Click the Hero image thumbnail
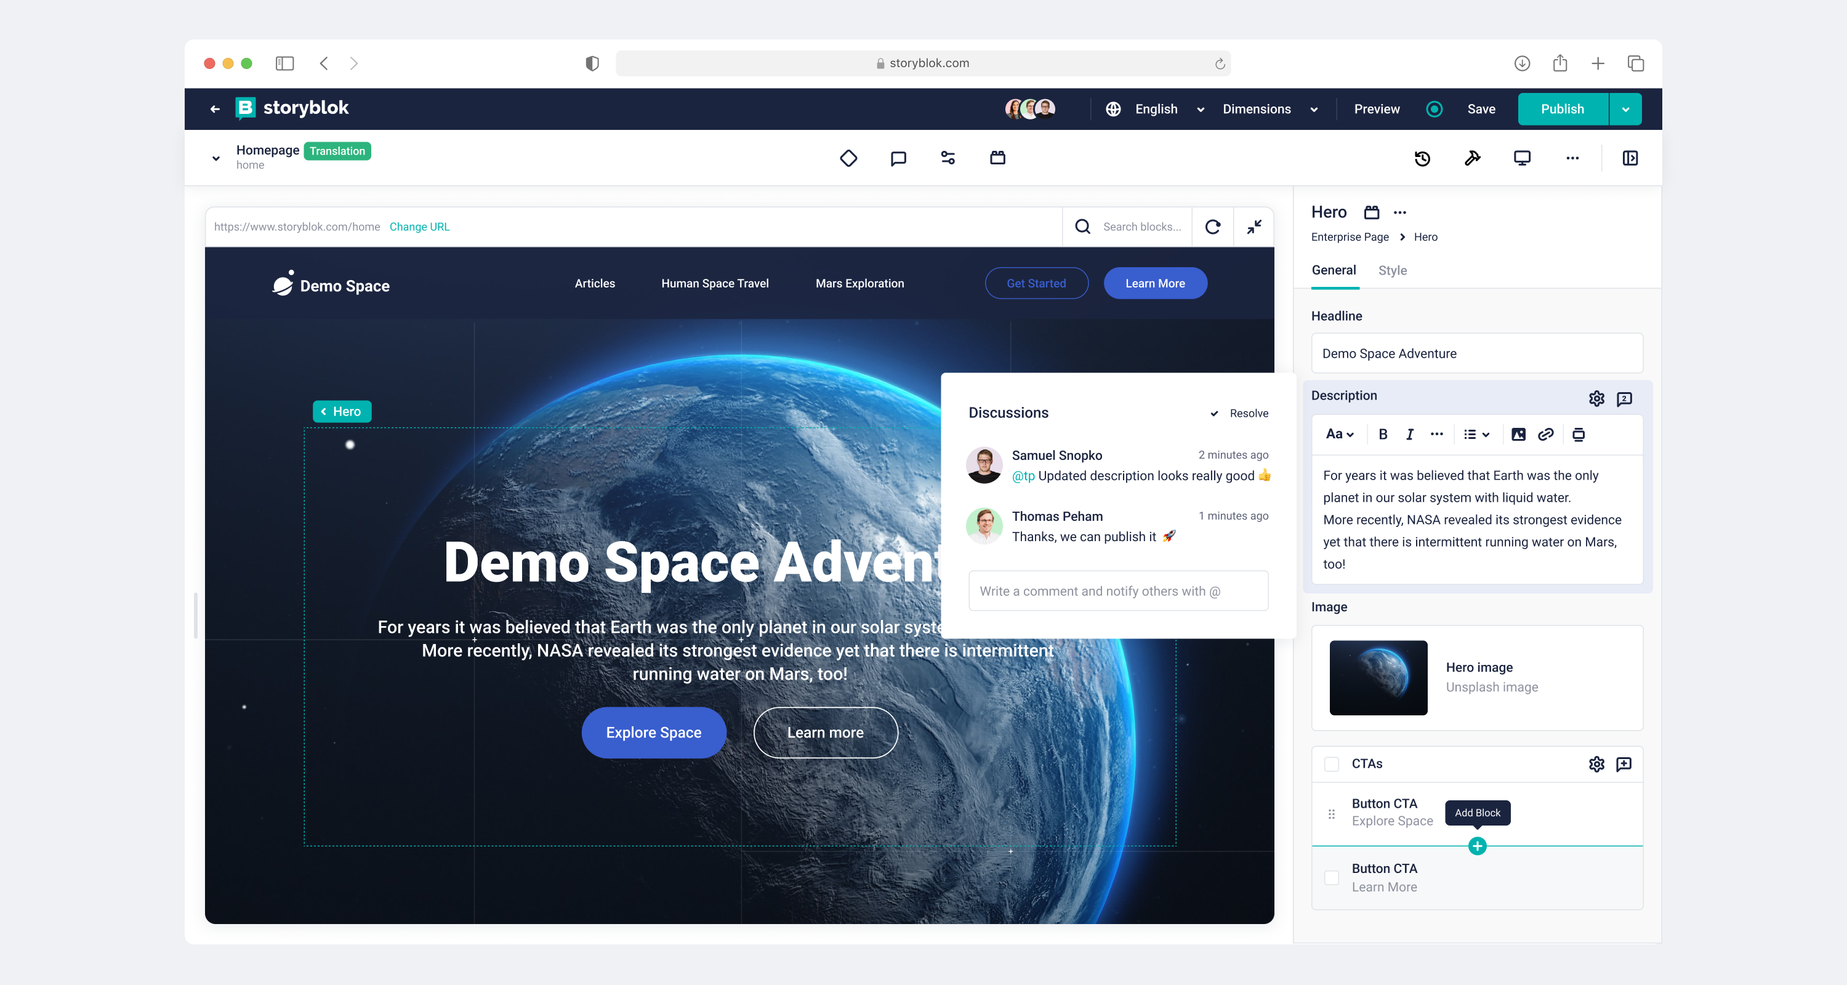1847x985 pixels. [x=1378, y=677]
